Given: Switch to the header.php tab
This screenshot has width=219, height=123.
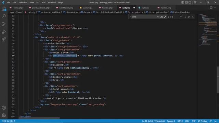Looking at the screenshot, I should 107,8.
